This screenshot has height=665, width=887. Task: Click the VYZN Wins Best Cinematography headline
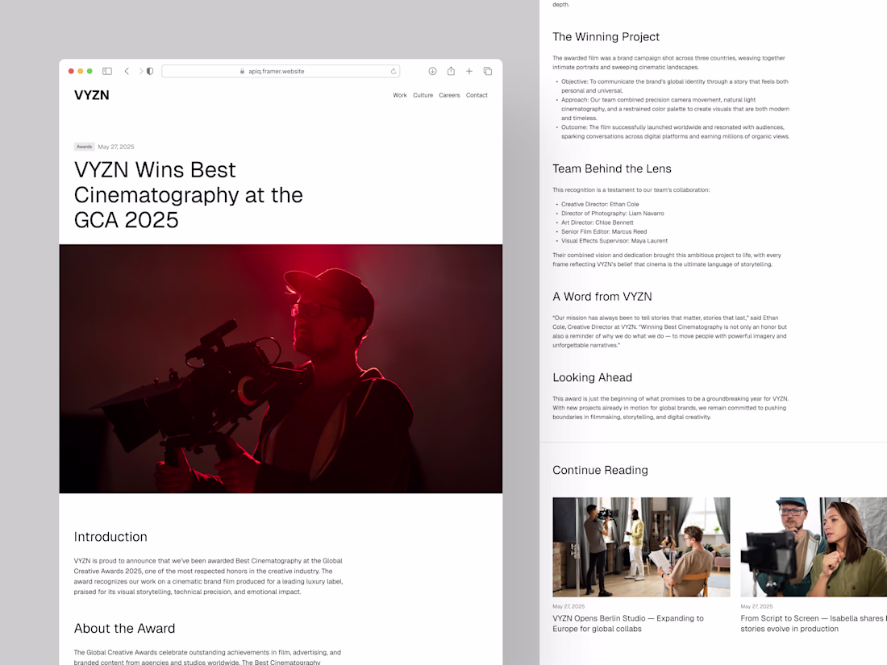coord(189,195)
